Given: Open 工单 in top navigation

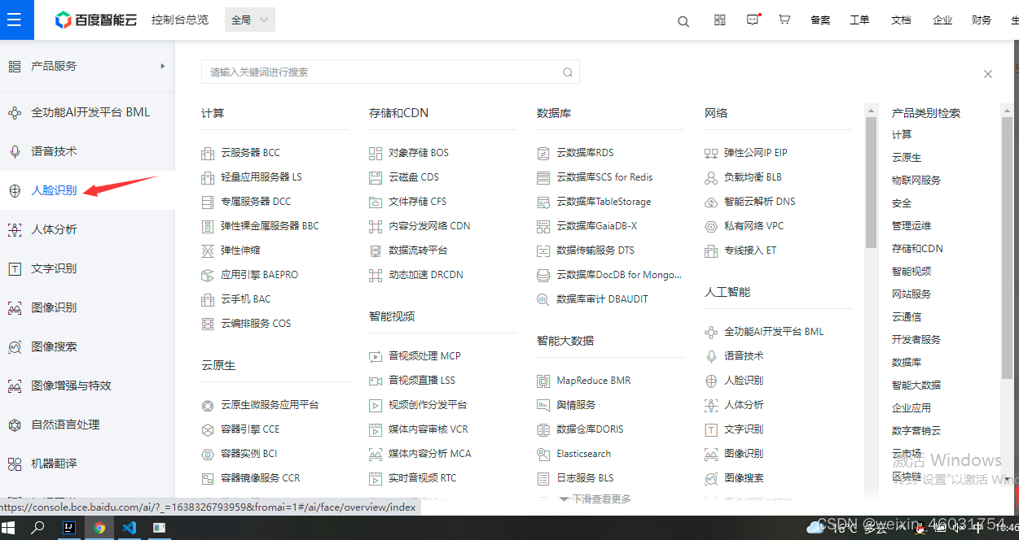Looking at the screenshot, I should tap(860, 20).
